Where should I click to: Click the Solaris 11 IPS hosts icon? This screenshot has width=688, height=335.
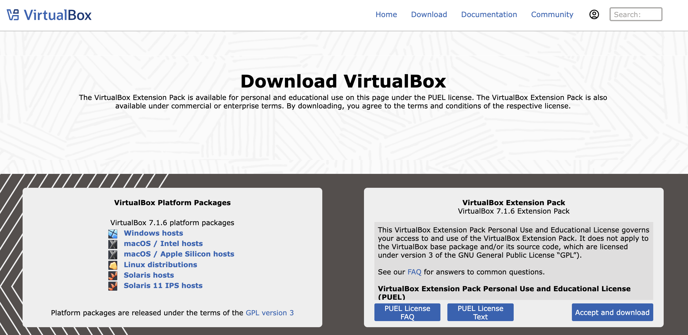(113, 286)
